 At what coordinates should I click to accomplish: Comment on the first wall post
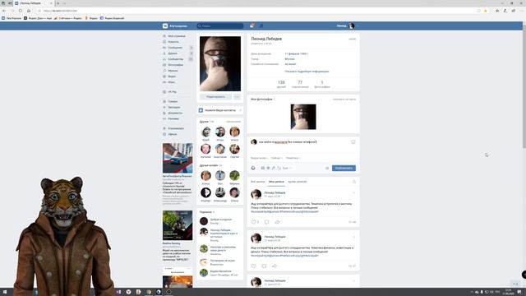(x=266, y=222)
